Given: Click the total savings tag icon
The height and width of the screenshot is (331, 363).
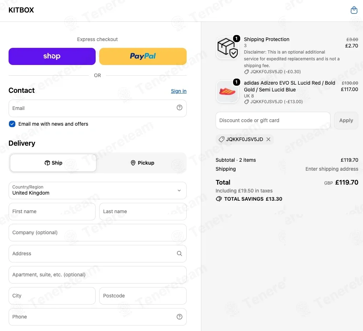Looking at the screenshot, I should point(219,199).
